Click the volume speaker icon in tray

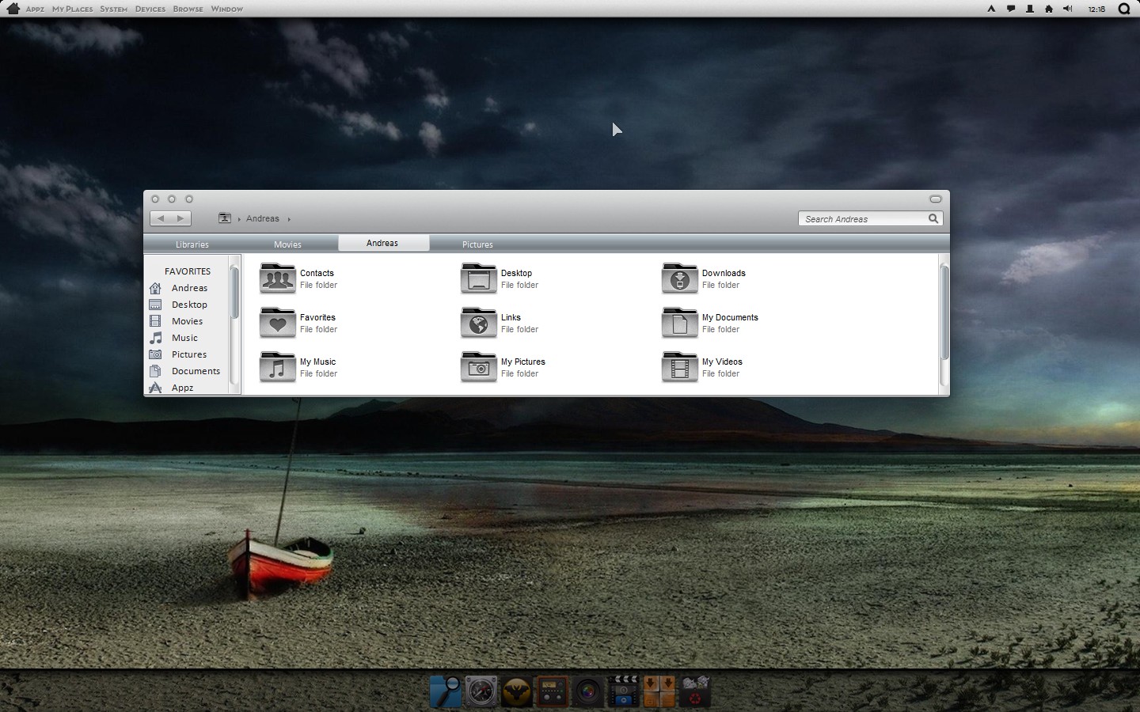click(x=1068, y=9)
